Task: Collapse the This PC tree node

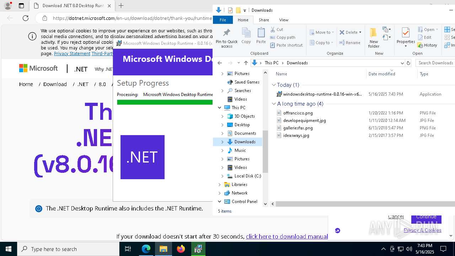Action: click(x=219, y=108)
